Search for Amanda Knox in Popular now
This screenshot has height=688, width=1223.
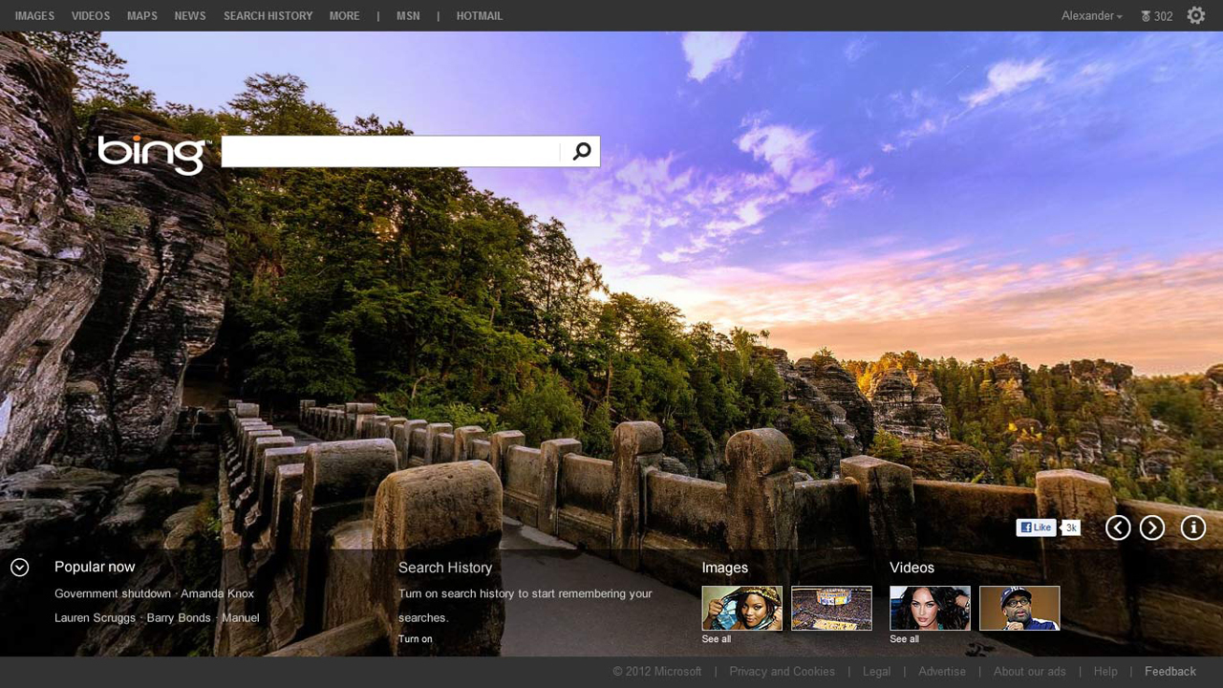tap(218, 593)
